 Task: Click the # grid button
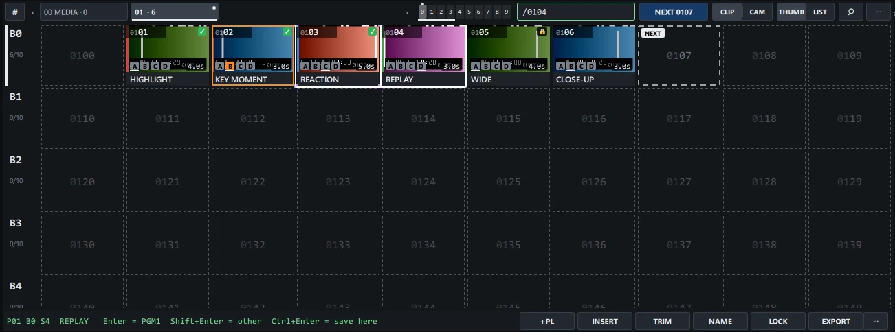(15, 12)
